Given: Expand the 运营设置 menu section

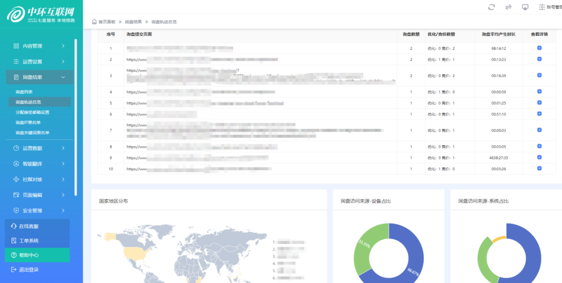Looking at the screenshot, I should (x=40, y=61).
